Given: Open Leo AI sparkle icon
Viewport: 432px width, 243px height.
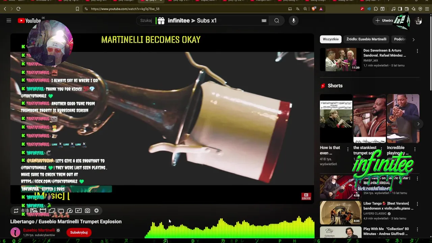Looking at the screenshot, I should pos(413,9).
